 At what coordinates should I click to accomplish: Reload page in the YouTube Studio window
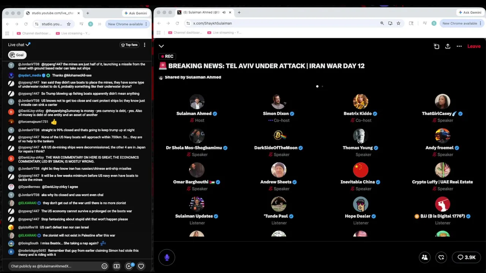click(x=26, y=24)
